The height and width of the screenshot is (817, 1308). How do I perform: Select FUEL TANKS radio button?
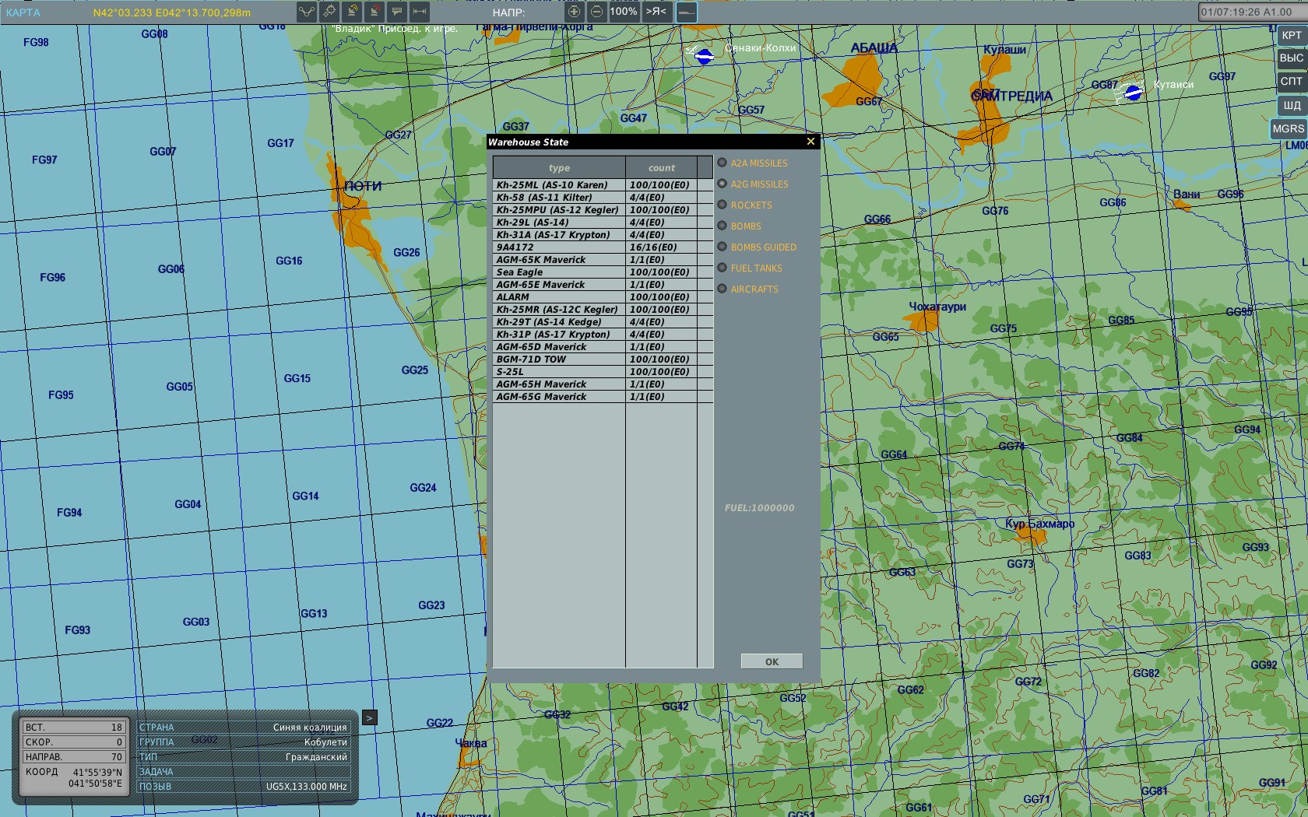point(722,268)
